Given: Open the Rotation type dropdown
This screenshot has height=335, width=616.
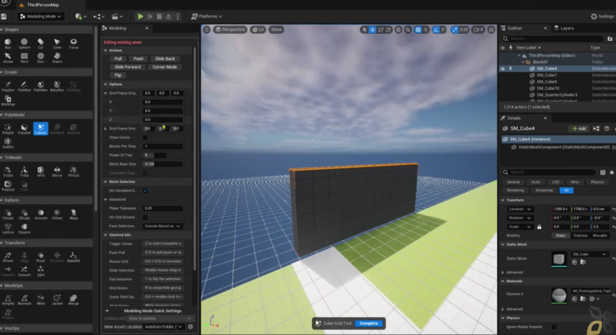Looking at the screenshot, I should point(520,218).
